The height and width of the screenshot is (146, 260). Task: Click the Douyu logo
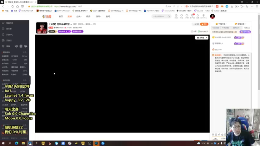tap(47, 17)
